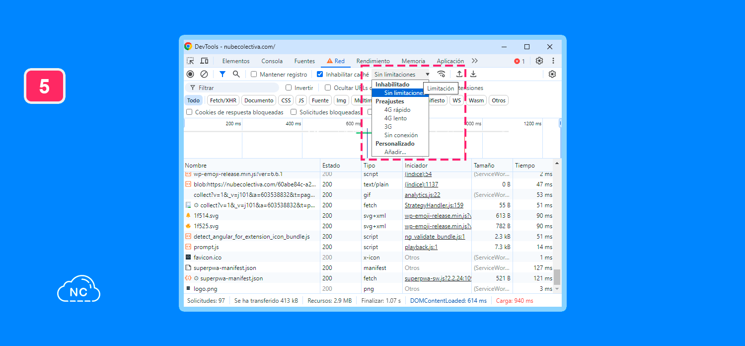Image resolution: width=745 pixels, height=346 pixels.
Task: Open network conditions Wi-Fi gear icon
Action: click(441, 74)
